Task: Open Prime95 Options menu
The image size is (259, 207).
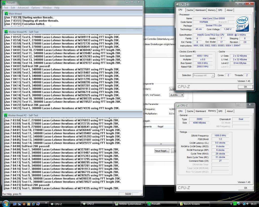Action: 35,8
